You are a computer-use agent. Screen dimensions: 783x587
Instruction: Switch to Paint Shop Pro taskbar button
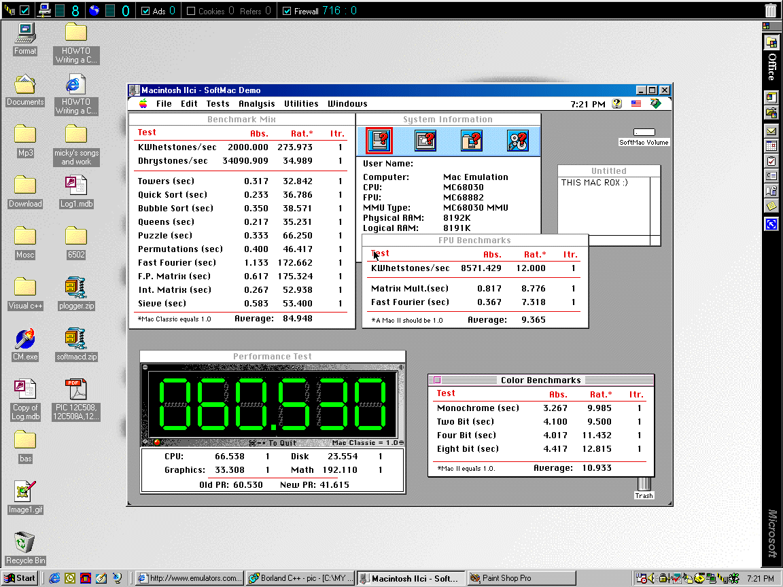click(522, 578)
